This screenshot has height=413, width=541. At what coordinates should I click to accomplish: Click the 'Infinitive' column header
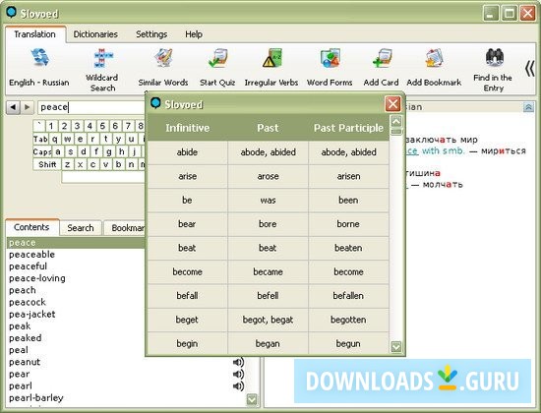(x=187, y=128)
